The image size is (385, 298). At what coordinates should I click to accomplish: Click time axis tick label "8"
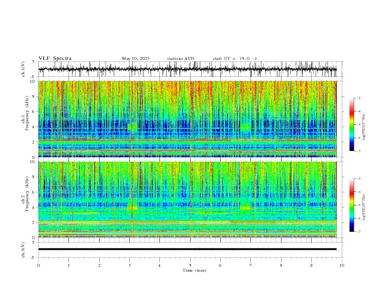pyautogui.click(x=281, y=265)
